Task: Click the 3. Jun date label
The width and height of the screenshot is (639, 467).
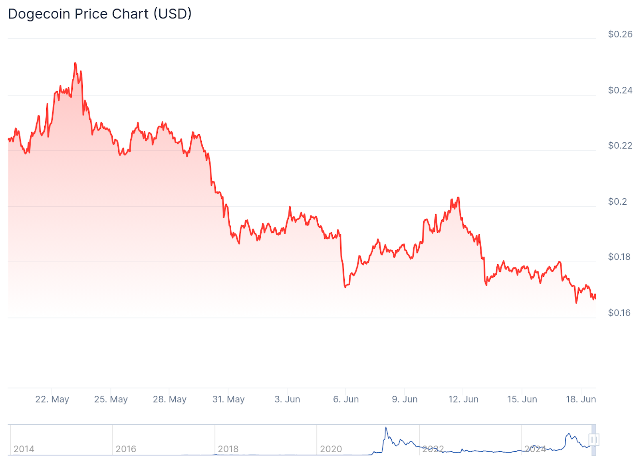Action: [287, 399]
